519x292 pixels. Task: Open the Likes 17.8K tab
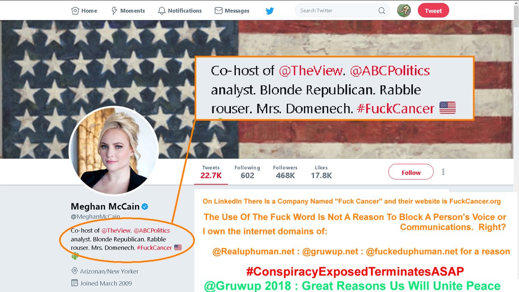(x=321, y=172)
